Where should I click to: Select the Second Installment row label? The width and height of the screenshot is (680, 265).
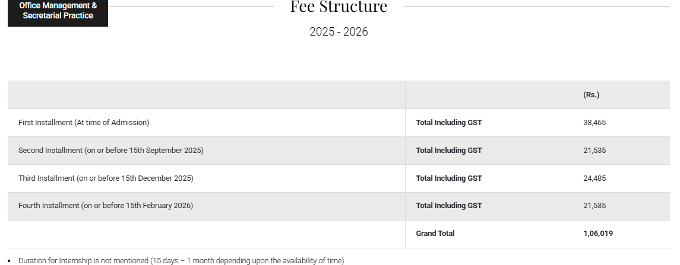[111, 151]
